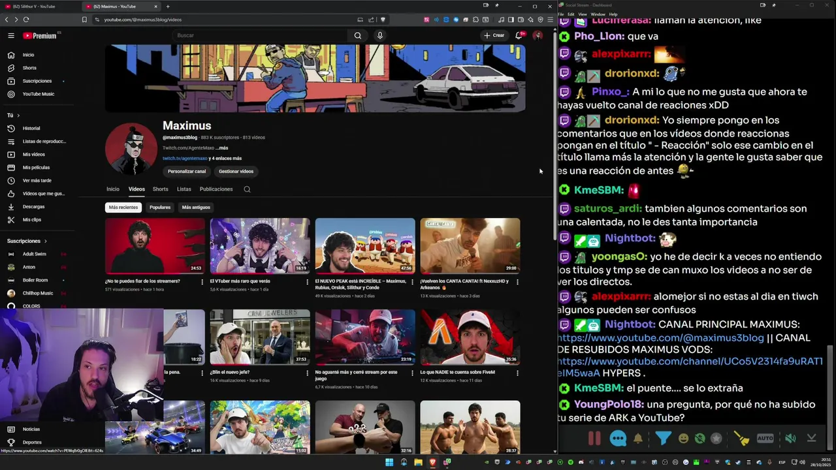The image size is (836, 470).
Task: Open YouTube Music from the sidebar
Action: 39,94
